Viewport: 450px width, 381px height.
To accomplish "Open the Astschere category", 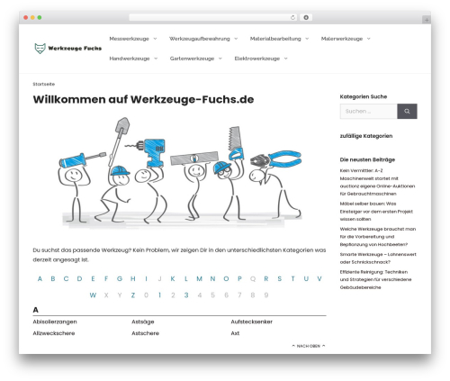I will (x=145, y=333).
